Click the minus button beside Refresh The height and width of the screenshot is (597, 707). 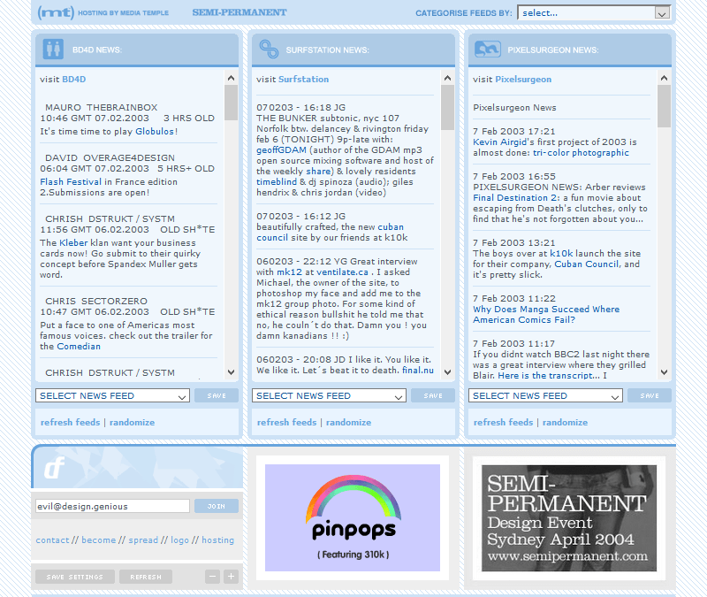pos(212,577)
